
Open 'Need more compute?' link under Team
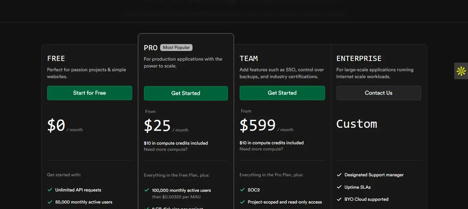(261, 149)
